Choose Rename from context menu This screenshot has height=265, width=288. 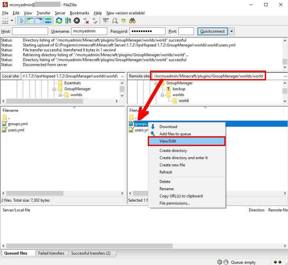click(187, 189)
